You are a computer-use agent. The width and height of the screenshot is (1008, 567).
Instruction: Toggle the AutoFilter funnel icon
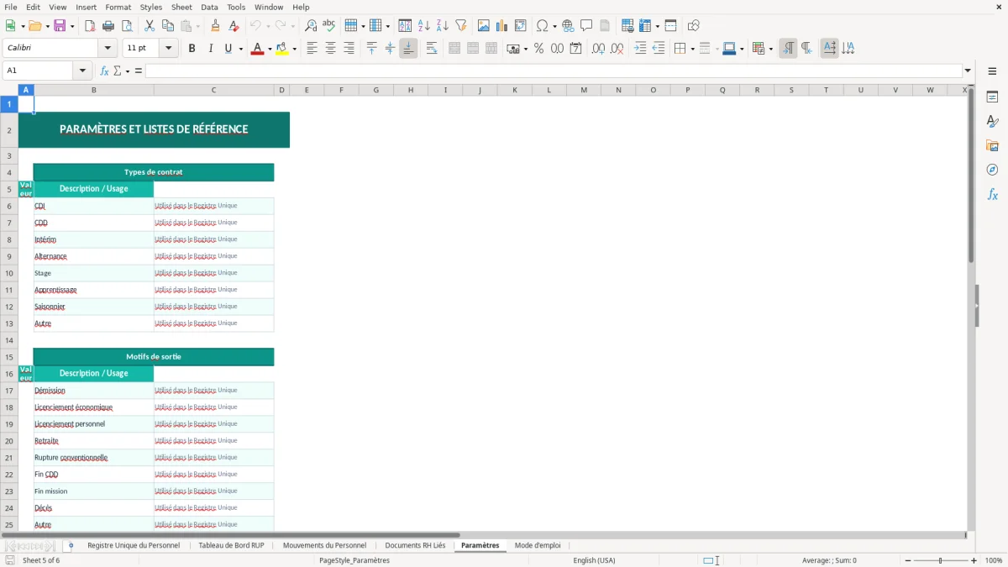461,26
